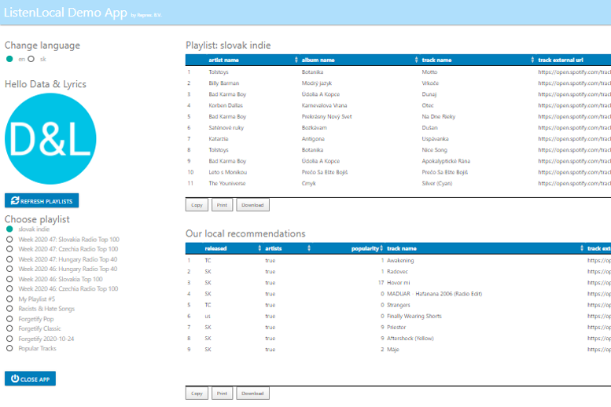Download the slovak indie playlist table
Viewport: 611px width, 407px height.
click(252, 205)
